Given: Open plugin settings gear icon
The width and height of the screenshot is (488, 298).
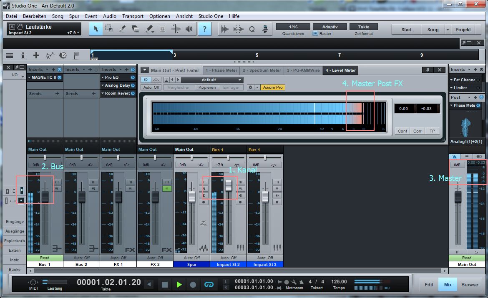Looking at the screenshot, I should (x=251, y=88).
